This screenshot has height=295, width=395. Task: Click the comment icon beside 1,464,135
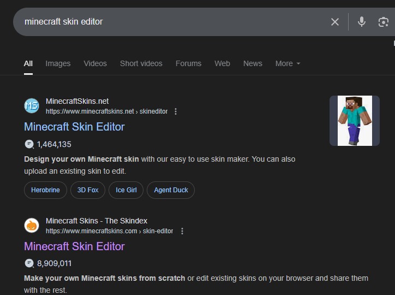pyautogui.click(x=29, y=144)
